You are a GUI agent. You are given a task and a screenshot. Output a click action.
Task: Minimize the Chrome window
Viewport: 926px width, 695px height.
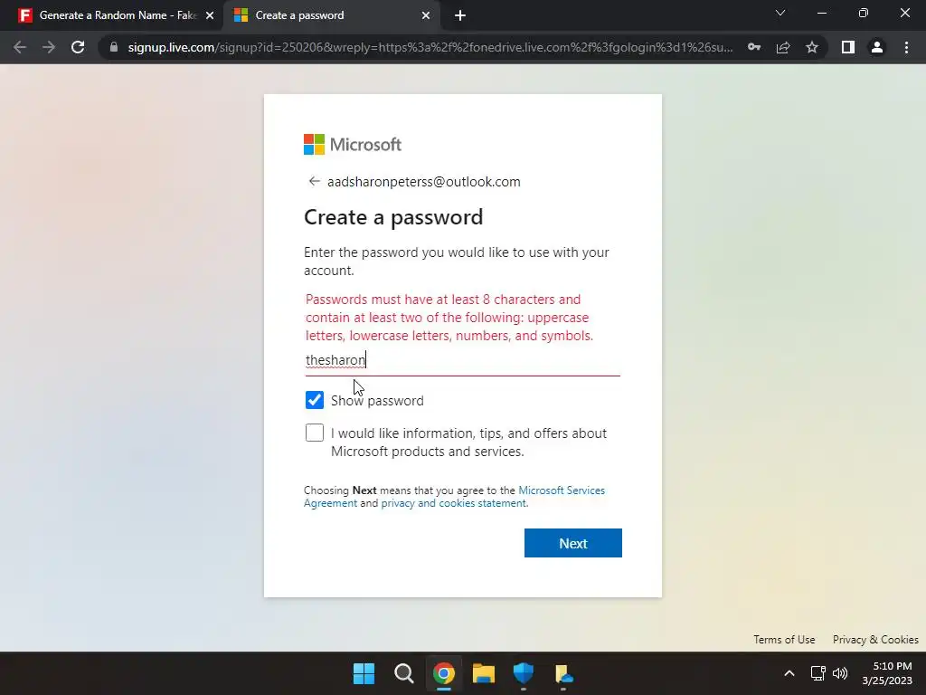click(821, 13)
